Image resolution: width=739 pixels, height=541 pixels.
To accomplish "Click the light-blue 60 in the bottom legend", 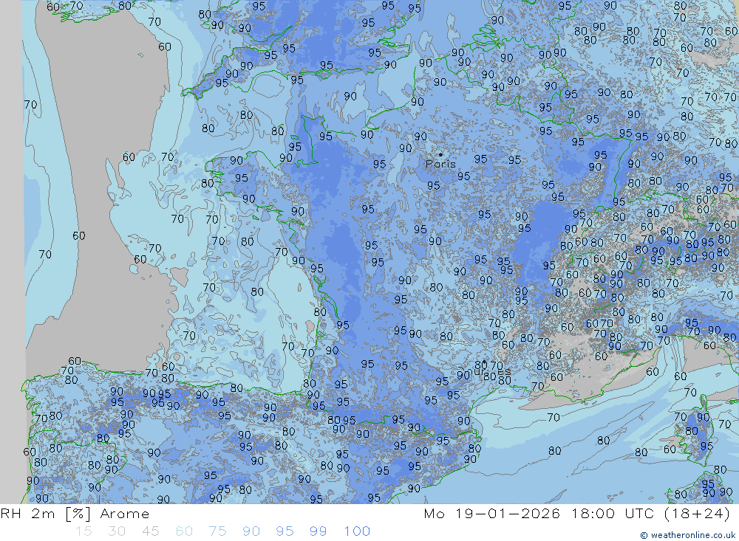I will click(184, 531).
